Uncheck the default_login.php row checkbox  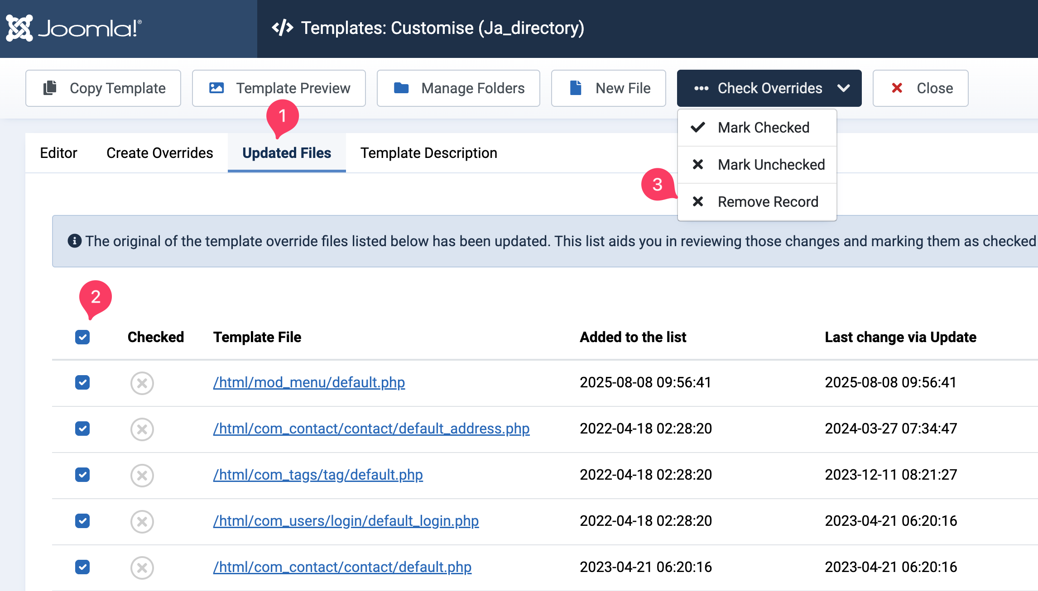(x=82, y=521)
